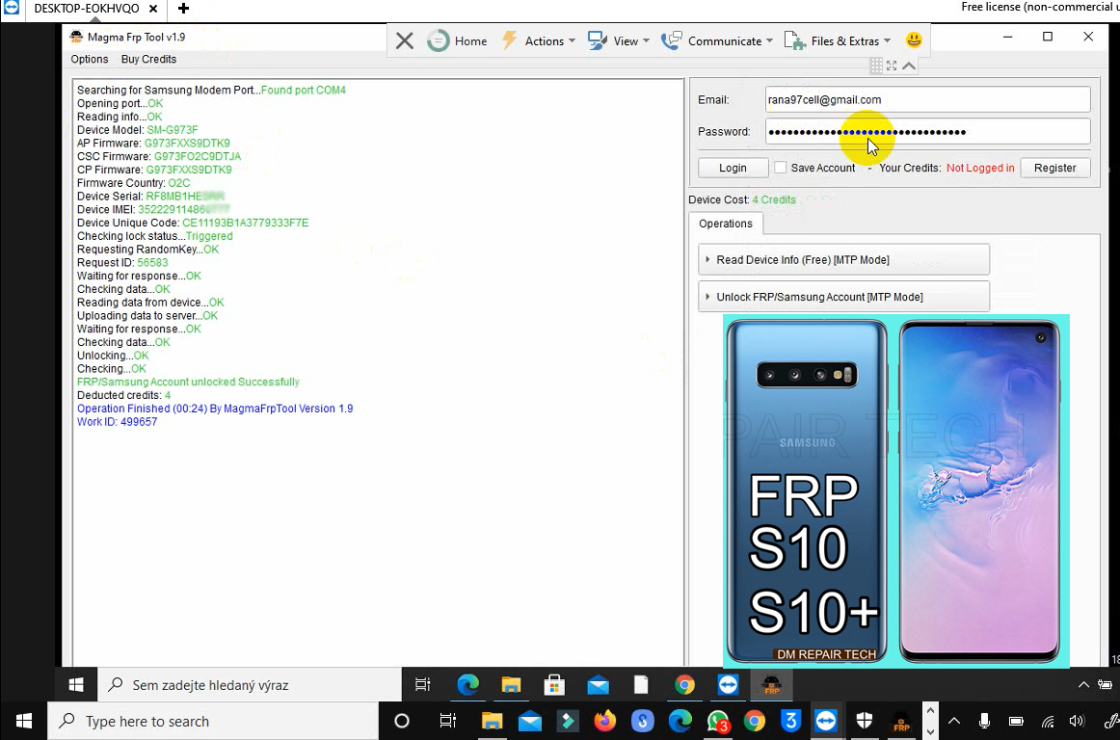
Task: Open blue S app icon on local taskbar
Action: (643, 722)
